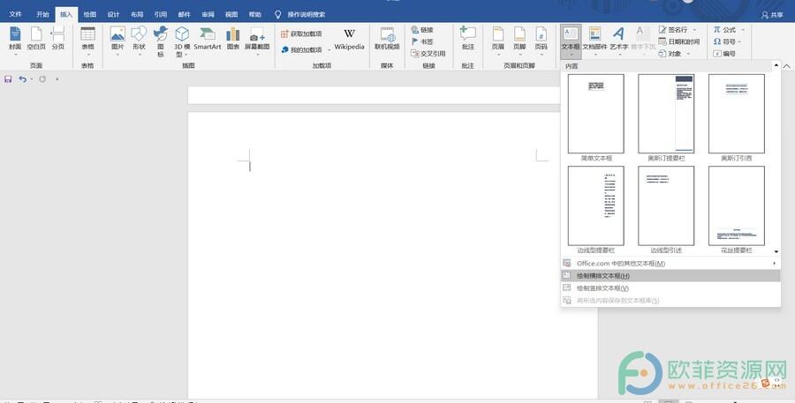This screenshot has height=403, width=795.
Task: Expand the Object (对象) dropdown arrow
Action: [x=688, y=53]
